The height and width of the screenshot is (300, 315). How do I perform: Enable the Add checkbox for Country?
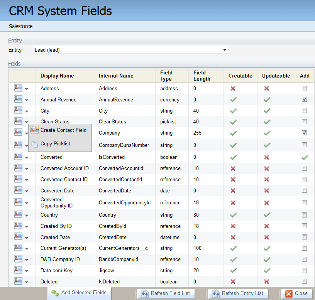click(x=304, y=215)
